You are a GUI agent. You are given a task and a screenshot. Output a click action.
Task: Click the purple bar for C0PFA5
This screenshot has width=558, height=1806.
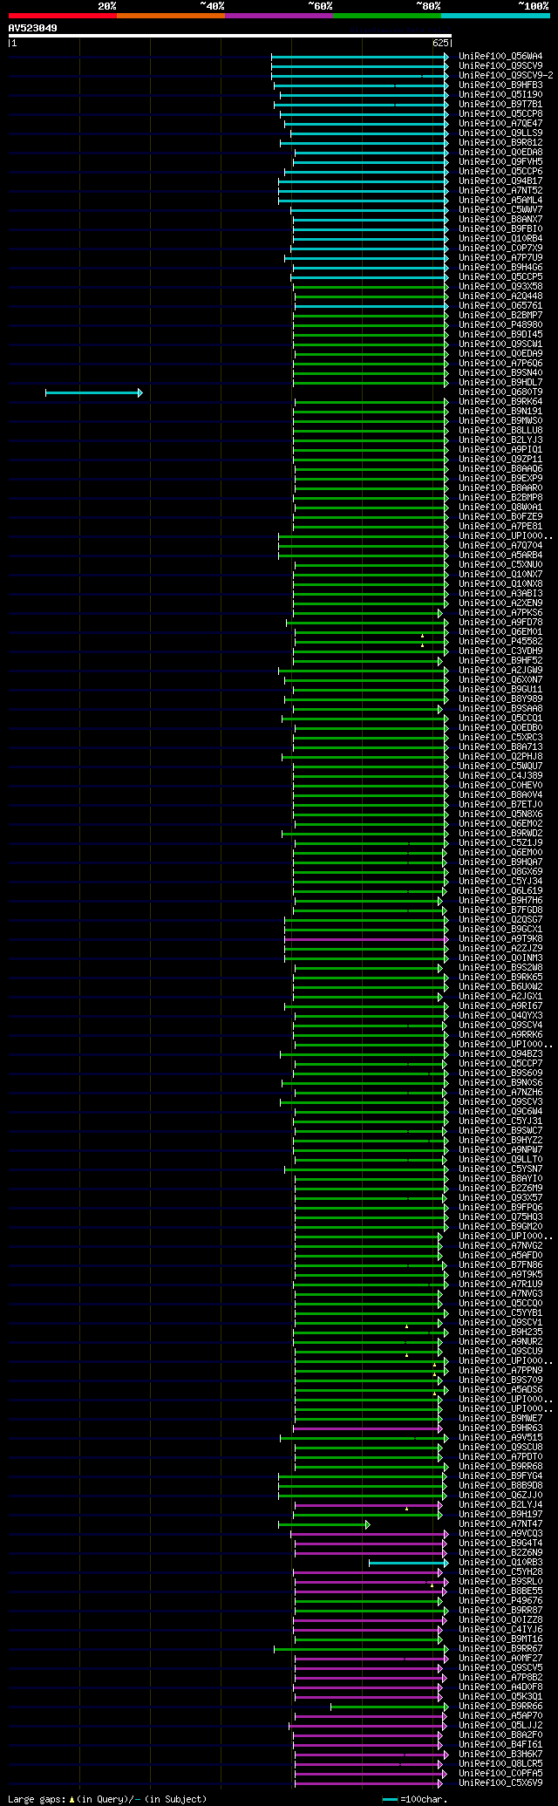pos(371,1774)
